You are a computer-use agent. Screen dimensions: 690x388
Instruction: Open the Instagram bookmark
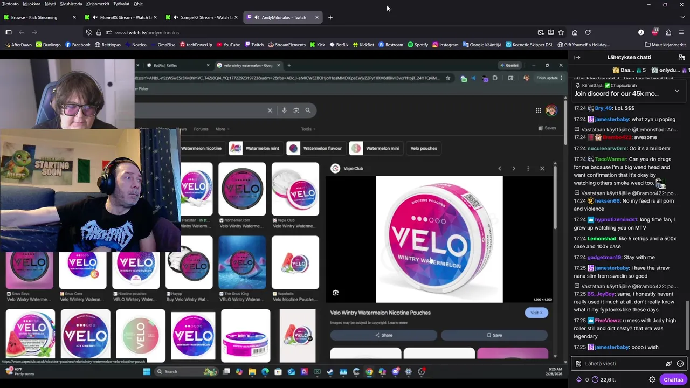point(445,45)
